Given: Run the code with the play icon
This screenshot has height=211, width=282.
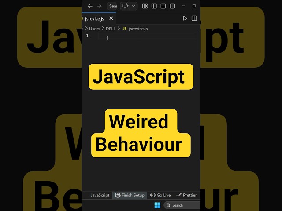Looking at the screenshot, I should pyautogui.click(x=185, y=18).
